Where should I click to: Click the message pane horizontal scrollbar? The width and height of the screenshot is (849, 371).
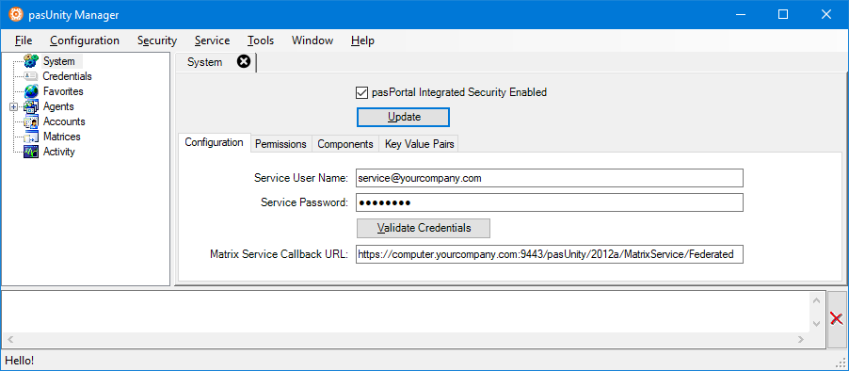pos(406,339)
